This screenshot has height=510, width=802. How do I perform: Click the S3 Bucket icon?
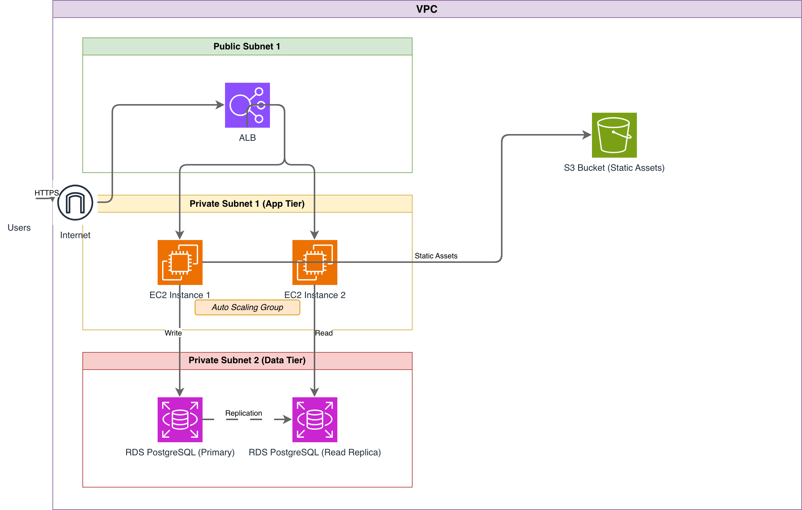(614, 135)
